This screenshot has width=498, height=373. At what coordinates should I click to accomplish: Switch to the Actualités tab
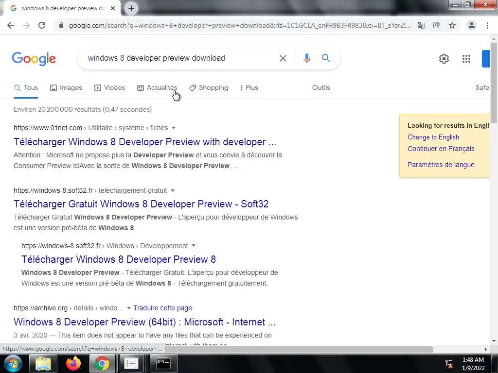(157, 88)
